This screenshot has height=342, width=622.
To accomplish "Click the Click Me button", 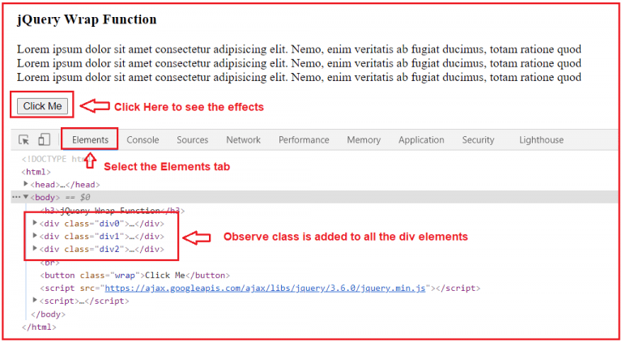I will coord(42,106).
